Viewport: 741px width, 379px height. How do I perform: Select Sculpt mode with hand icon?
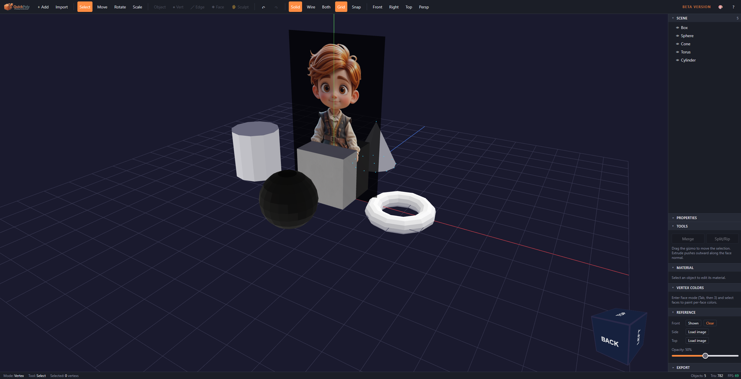point(240,7)
